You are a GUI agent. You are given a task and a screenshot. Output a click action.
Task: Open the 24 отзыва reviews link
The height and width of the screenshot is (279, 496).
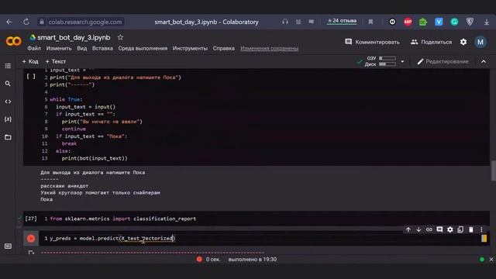point(342,21)
